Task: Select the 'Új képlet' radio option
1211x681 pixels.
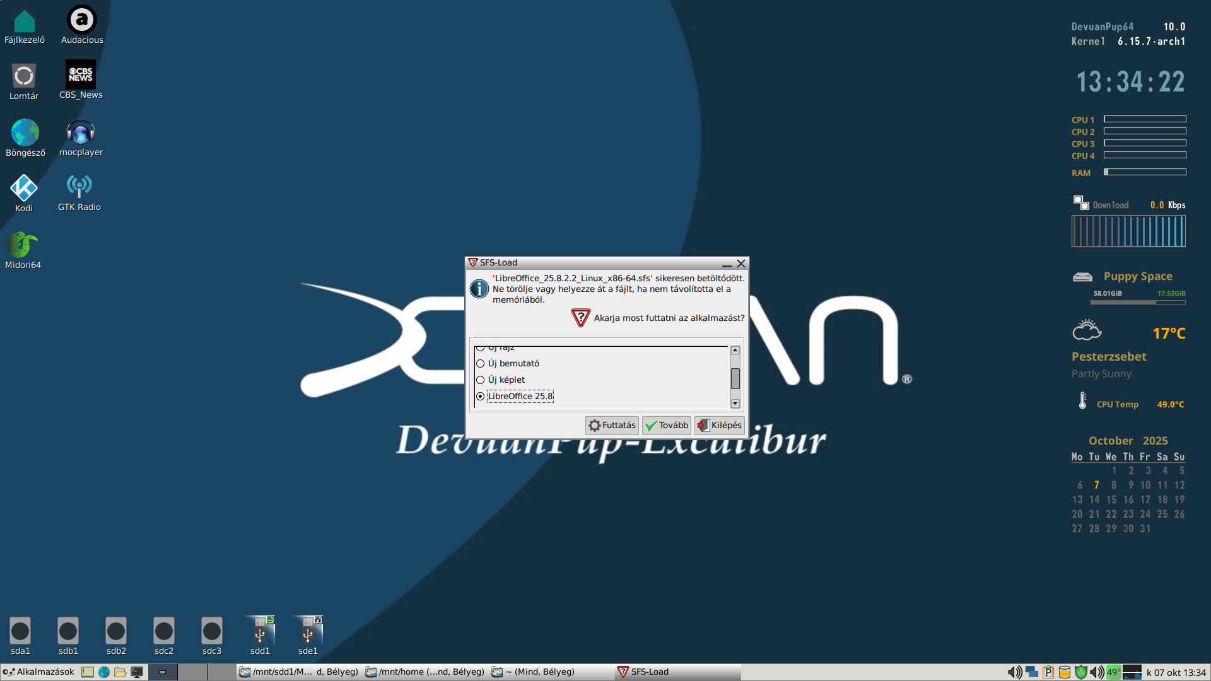Action: coord(481,380)
